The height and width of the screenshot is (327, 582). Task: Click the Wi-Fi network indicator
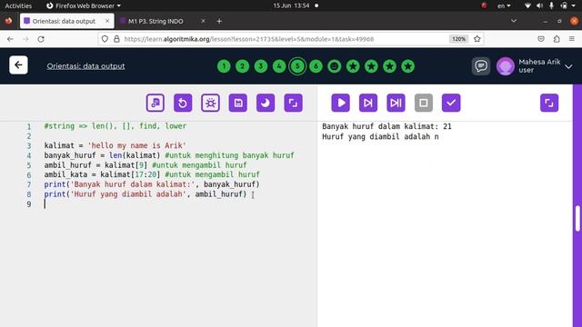coord(527,5)
